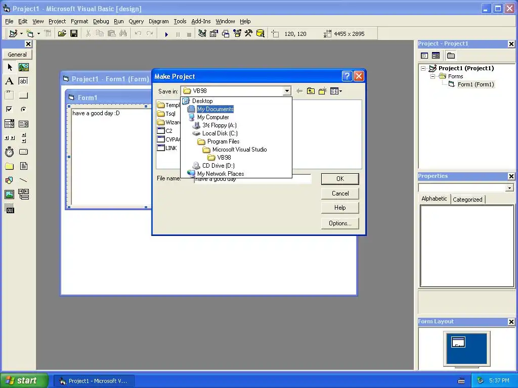Open the Form Layout Window toolbar icon
This screenshot has width=518, height=388.
(226, 34)
